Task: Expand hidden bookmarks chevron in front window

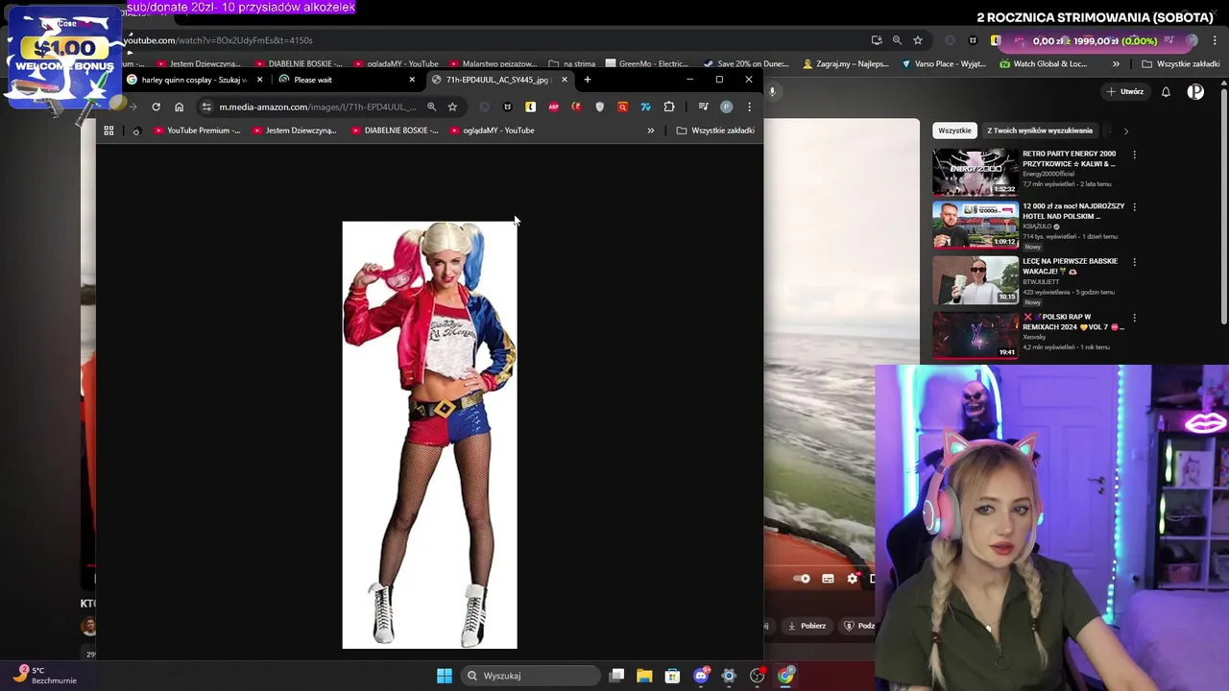Action: click(650, 131)
